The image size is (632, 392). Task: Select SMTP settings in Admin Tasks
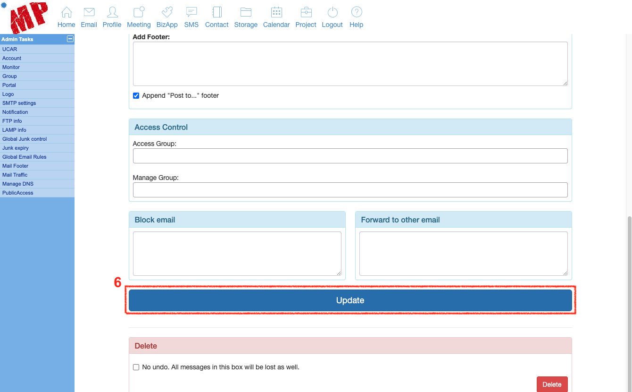click(19, 103)
